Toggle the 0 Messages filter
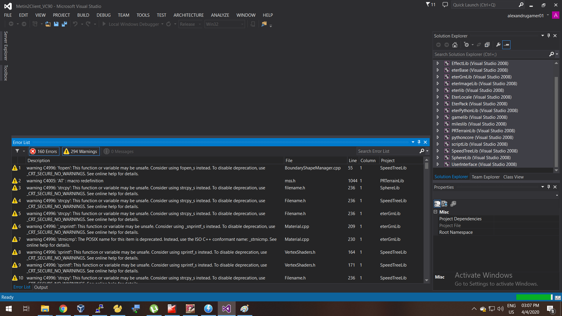 click(119, 151)
